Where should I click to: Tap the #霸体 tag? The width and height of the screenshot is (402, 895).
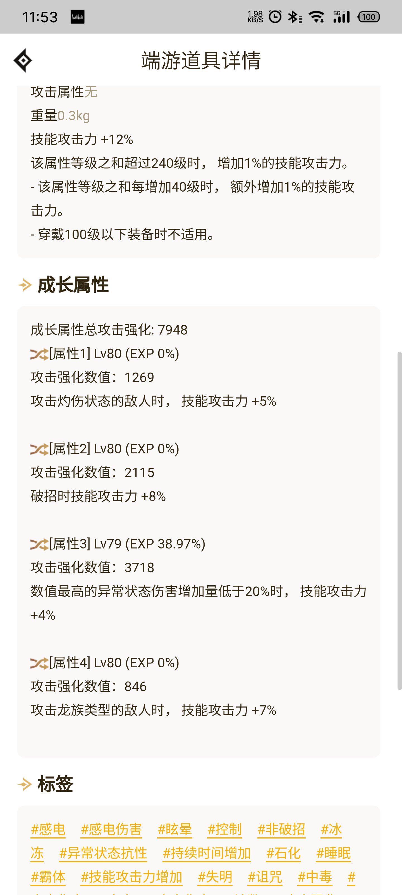click(48, 877)
